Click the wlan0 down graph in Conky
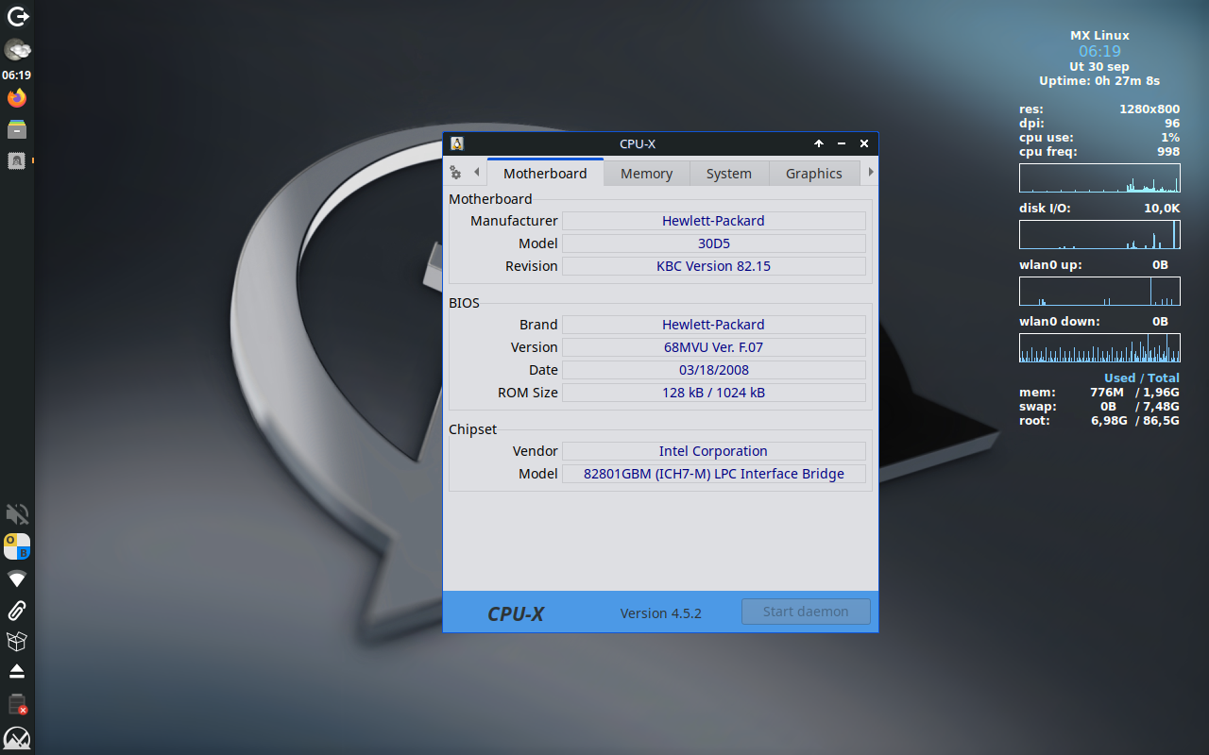The image size is (1209, 755). tap(1099, 348)
